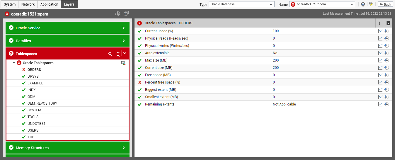Click the Auto extensible value 'No'

point(275,53)
